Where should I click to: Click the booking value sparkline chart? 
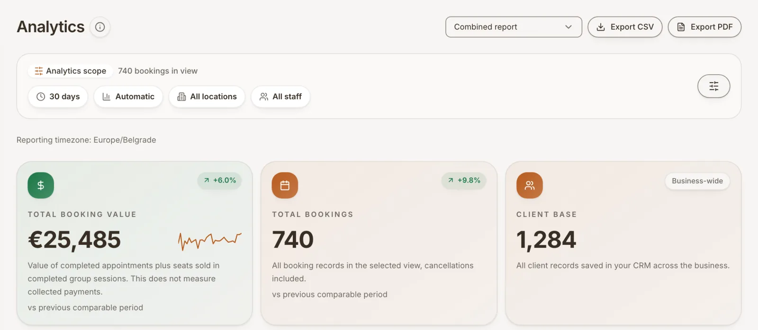(x=210, y=241)
